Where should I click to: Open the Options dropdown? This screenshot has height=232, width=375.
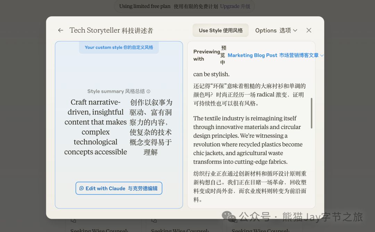coord(276,31)
